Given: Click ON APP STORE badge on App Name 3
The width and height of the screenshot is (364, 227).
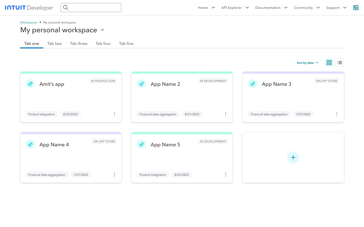Looking at the screenshot, I should (x=327, y=81).
